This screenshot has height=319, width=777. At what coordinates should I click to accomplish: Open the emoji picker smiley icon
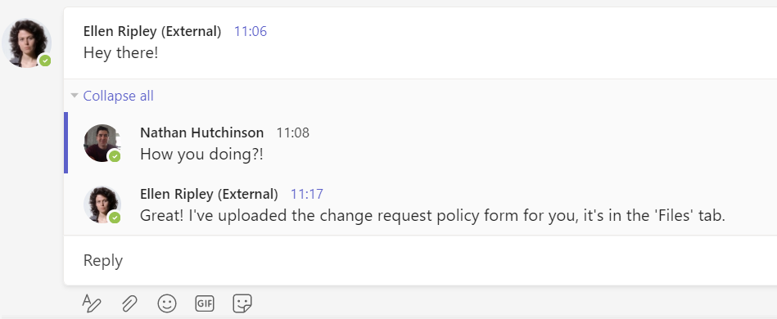pyautogui.click(x=167, y=303)
